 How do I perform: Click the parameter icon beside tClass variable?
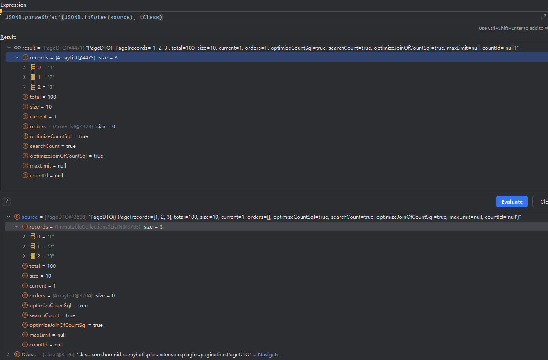[x=17, y=355]
